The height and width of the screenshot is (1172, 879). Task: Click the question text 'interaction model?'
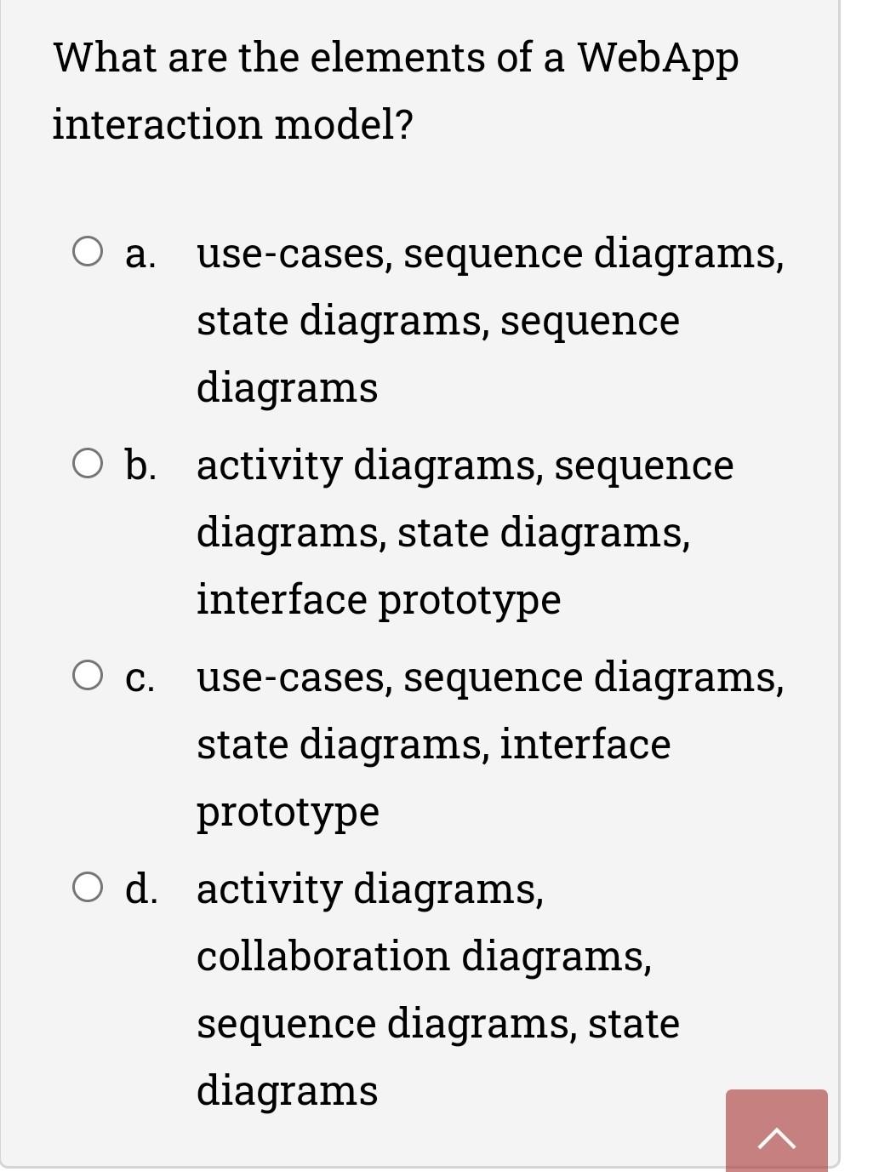click(232, 124)
